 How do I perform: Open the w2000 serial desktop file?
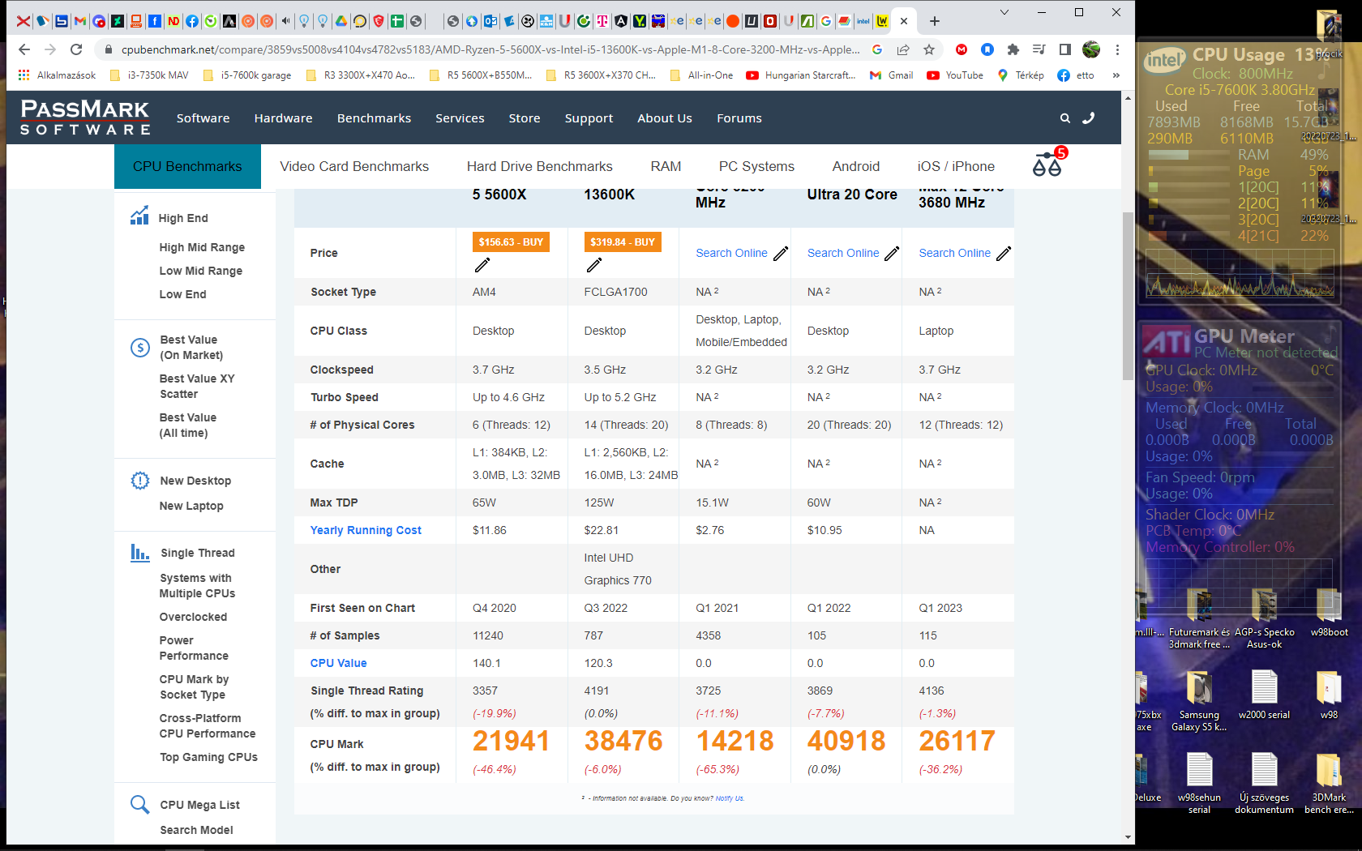1264,695
